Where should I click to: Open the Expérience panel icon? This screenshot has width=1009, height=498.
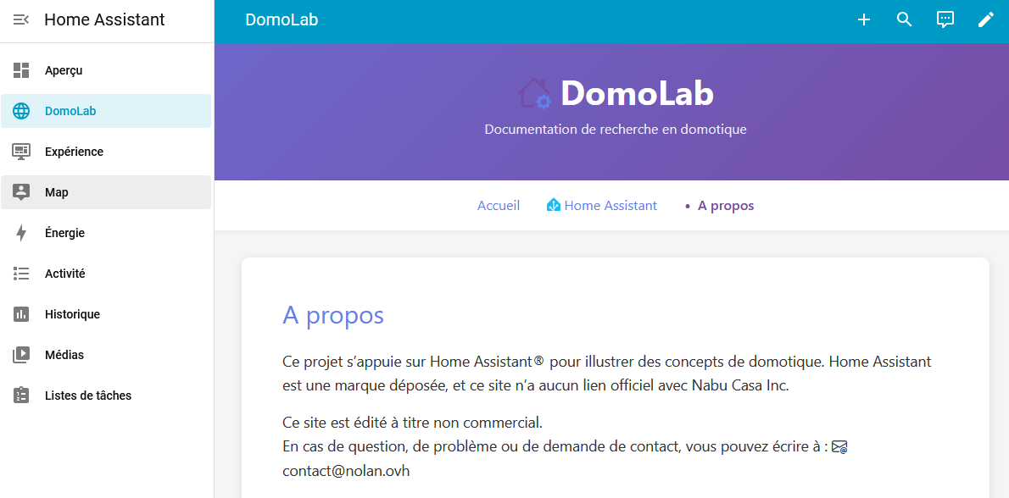[x=21, y=152]
